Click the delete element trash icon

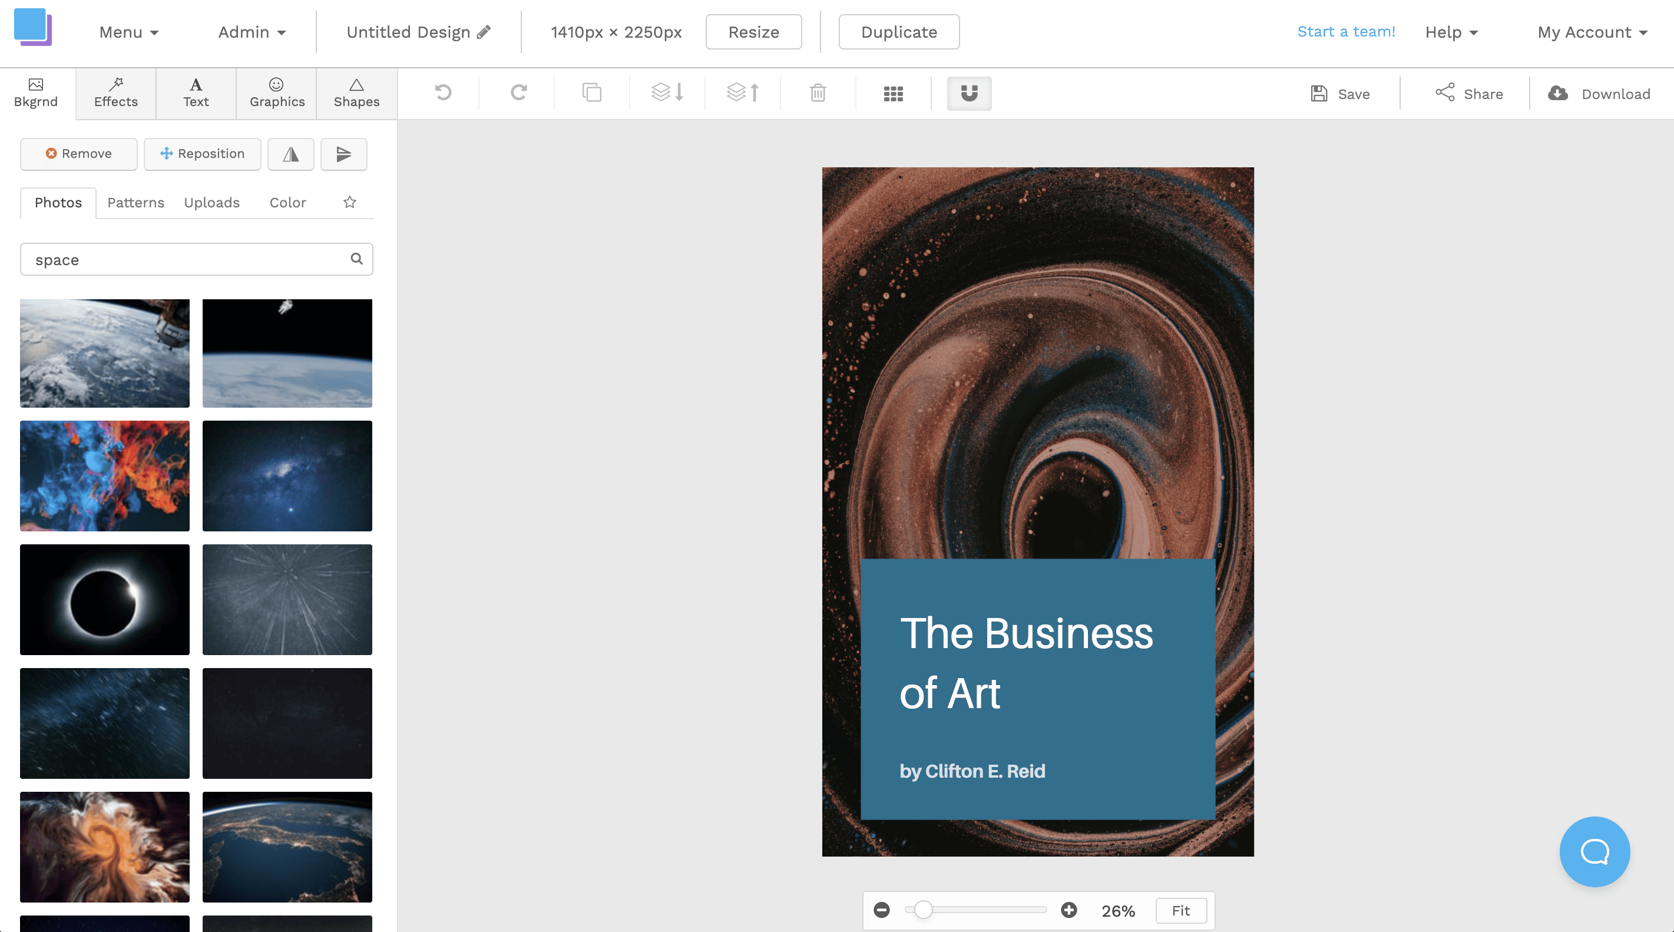coord(821,93)
